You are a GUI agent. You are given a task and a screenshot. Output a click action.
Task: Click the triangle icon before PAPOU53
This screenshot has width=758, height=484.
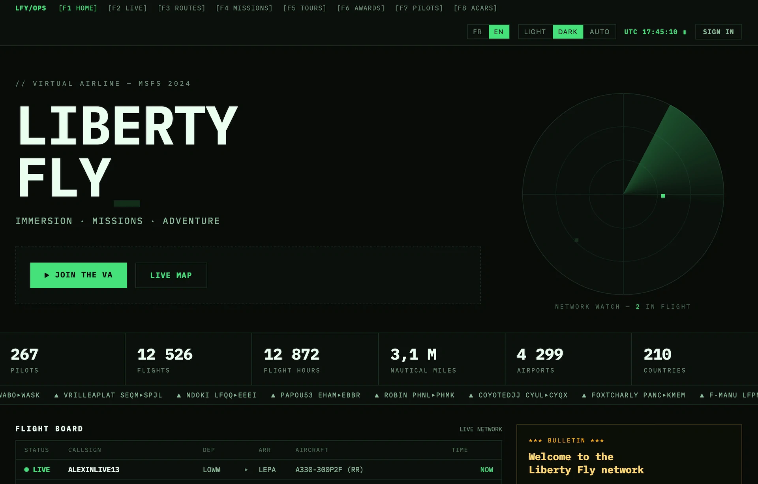[x=273, y=395]
